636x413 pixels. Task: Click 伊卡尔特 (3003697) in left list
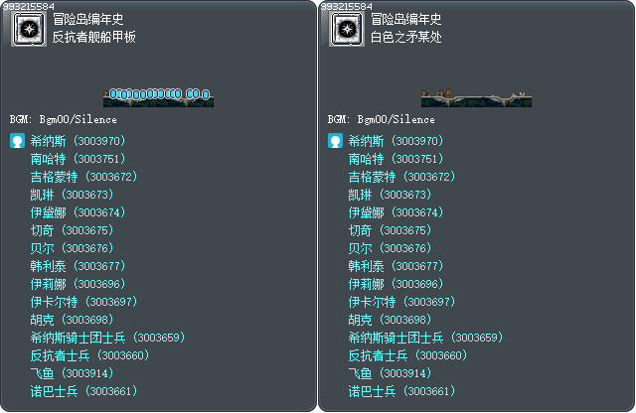83,302
